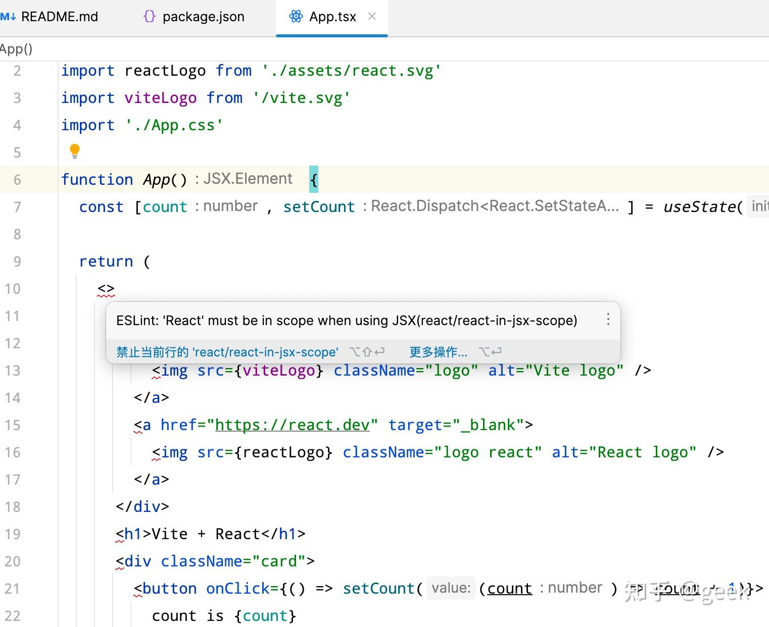Click the JSX.Element return type inlay hint

[244, 179]
